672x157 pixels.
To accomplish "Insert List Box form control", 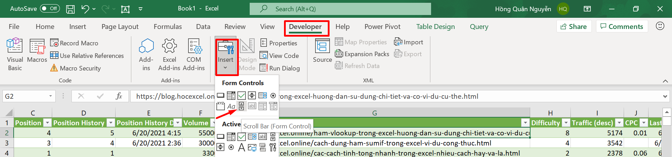I will pyautogui.click(x=263, y=95).
